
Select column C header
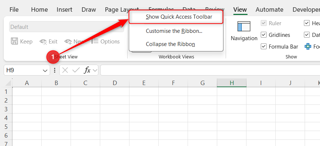pyautogui.click(x=85, y=83)
